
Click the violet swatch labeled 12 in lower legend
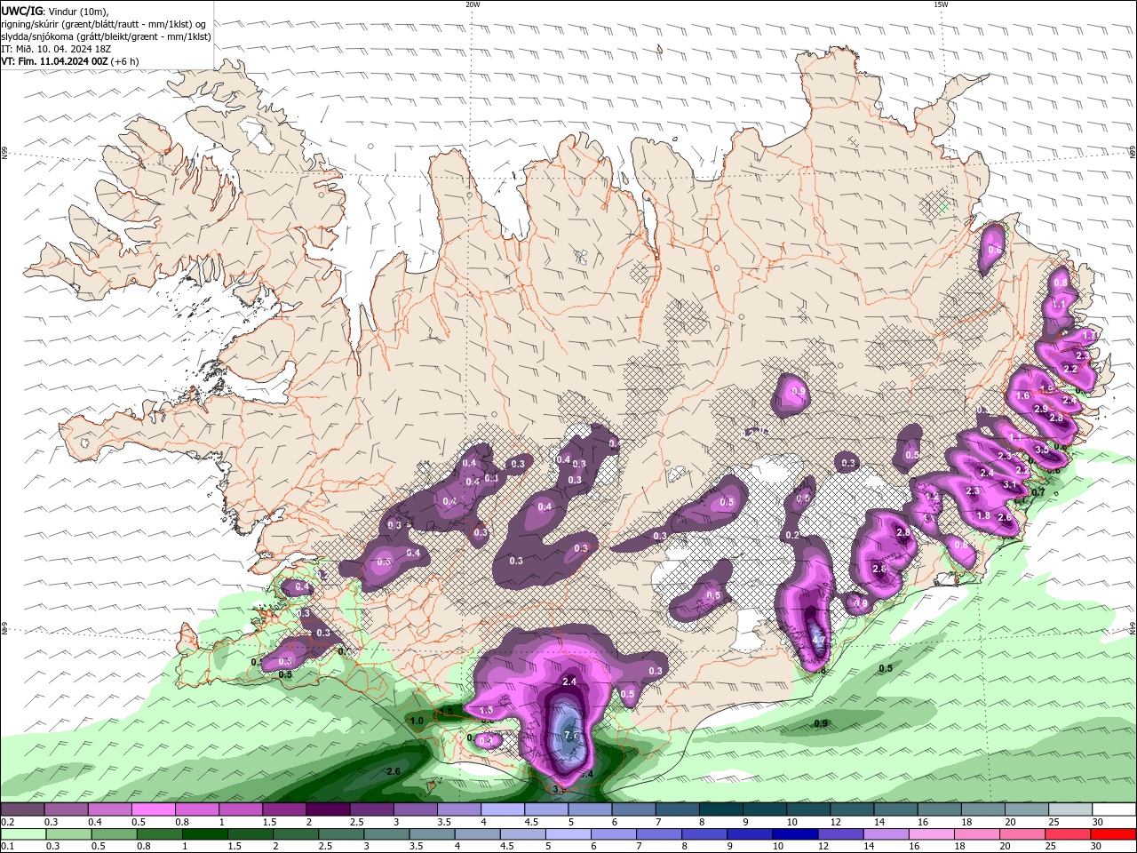[840, 834]
